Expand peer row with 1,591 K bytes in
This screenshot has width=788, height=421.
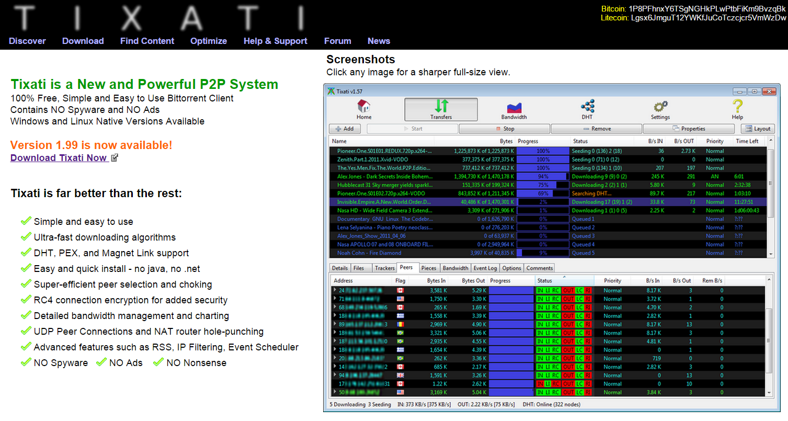pos(335,375)
